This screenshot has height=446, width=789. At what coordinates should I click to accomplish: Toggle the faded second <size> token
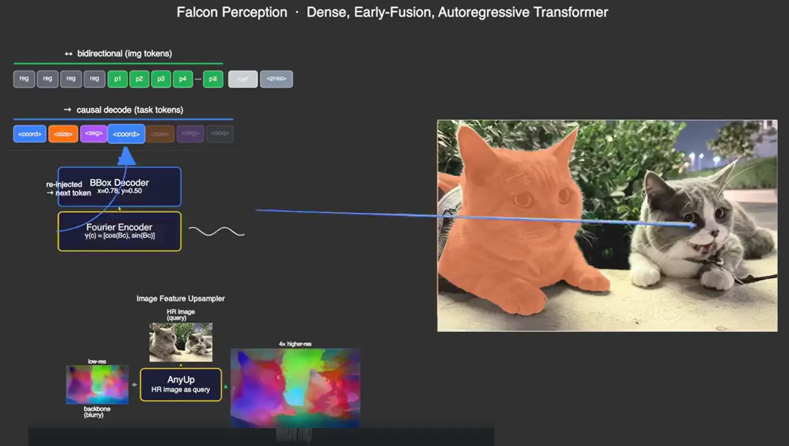160,133
